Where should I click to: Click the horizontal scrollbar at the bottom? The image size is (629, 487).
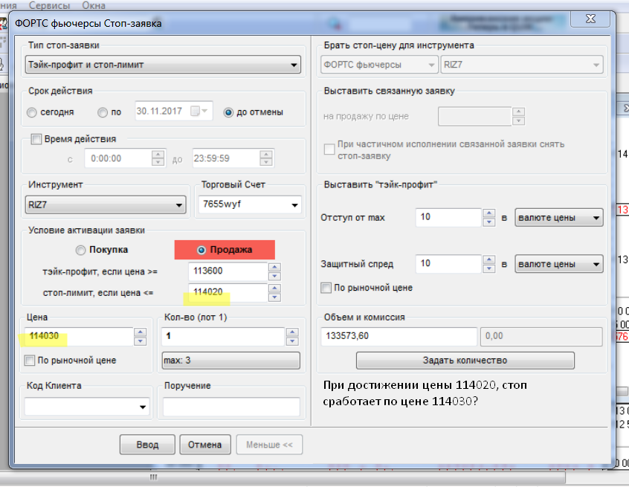coord(283,477)
